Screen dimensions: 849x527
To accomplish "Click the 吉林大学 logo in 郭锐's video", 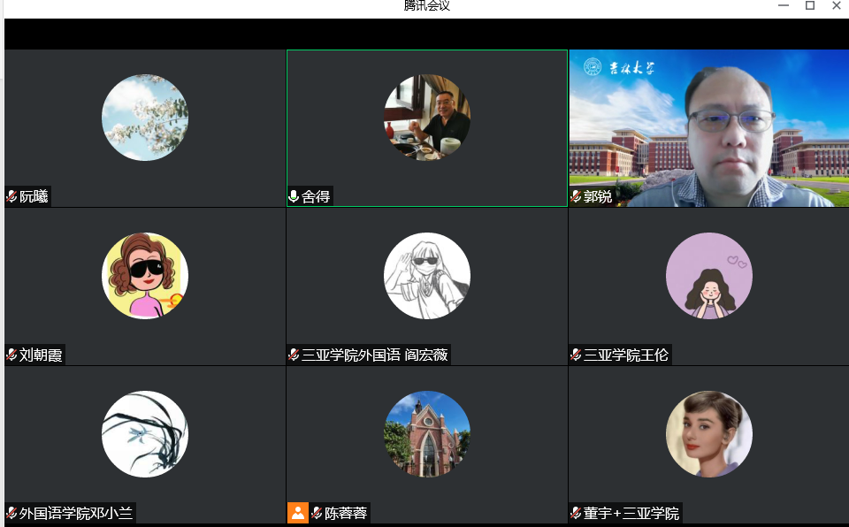I will click(x=619, y=67).
